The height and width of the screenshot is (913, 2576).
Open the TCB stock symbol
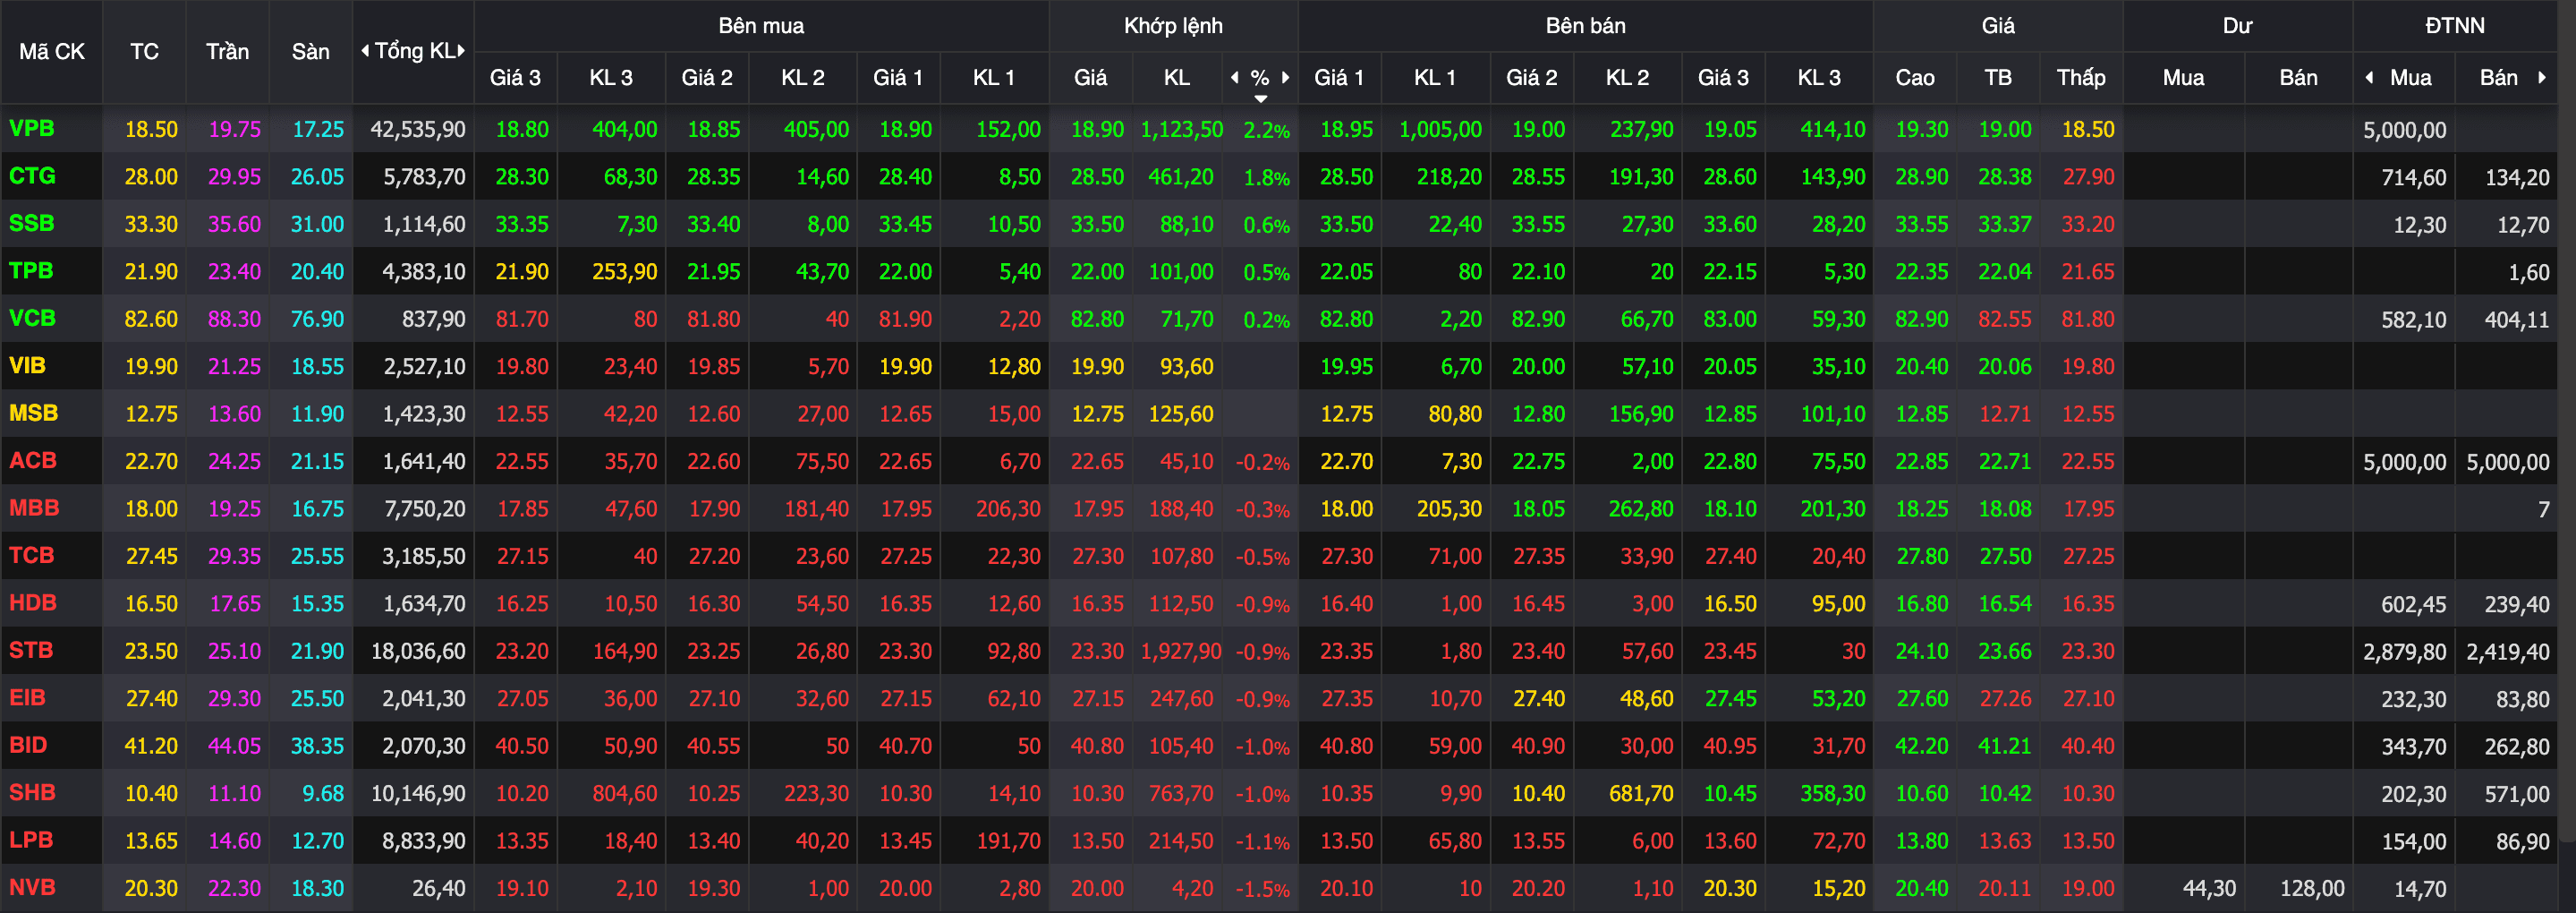tap(31, 556)
